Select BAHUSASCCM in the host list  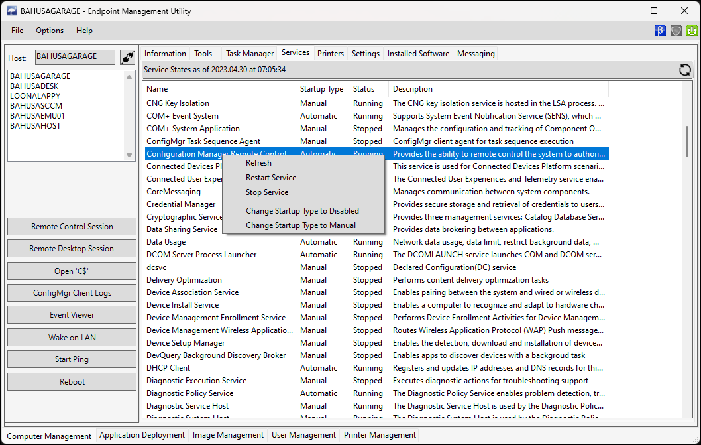tap(36, 105)
